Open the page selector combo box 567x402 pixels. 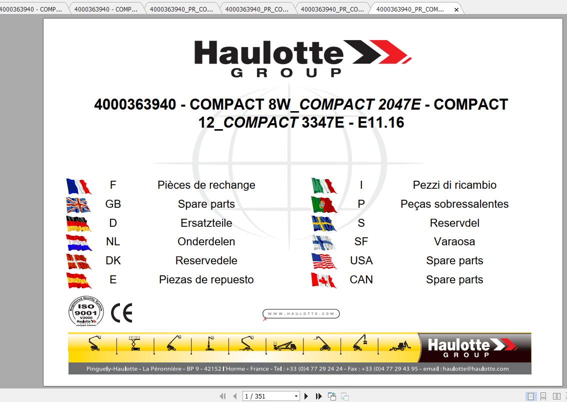[296, 395]
